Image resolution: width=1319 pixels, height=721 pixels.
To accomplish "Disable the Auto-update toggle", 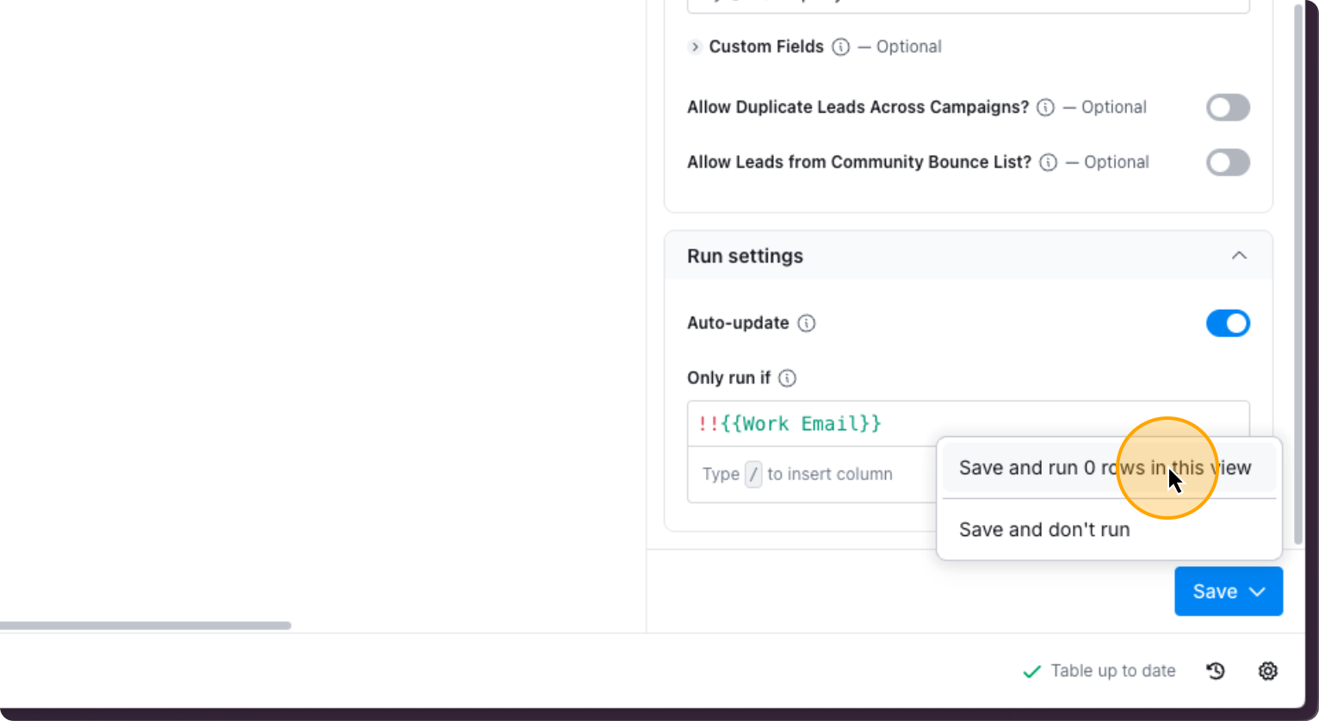I will coord(1228,323).
